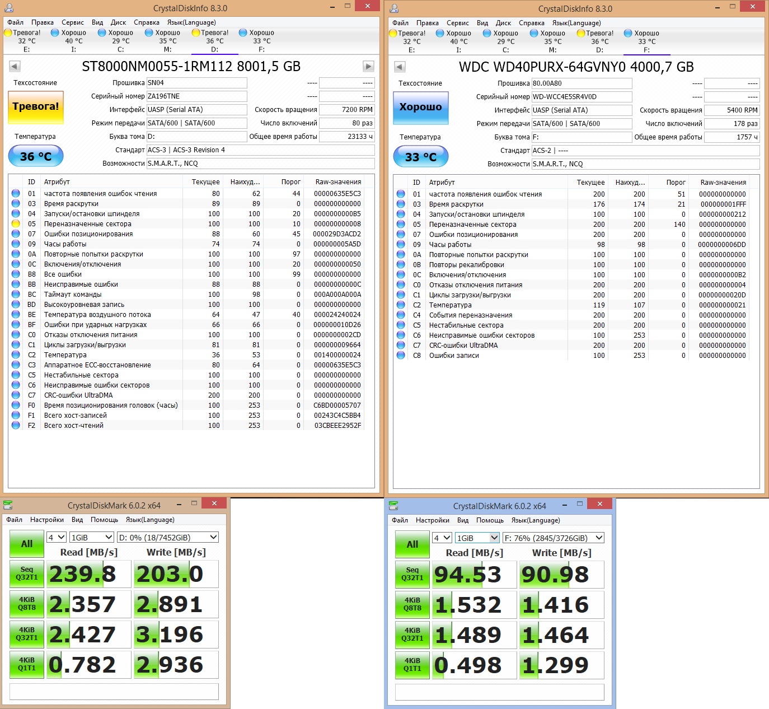Image resolution: width=769 pixels, height=709 pixels.
Task: Click previous disk arrow beside WDC WD40PURX title
Action: pyautogui.click(x=400, y=67)
